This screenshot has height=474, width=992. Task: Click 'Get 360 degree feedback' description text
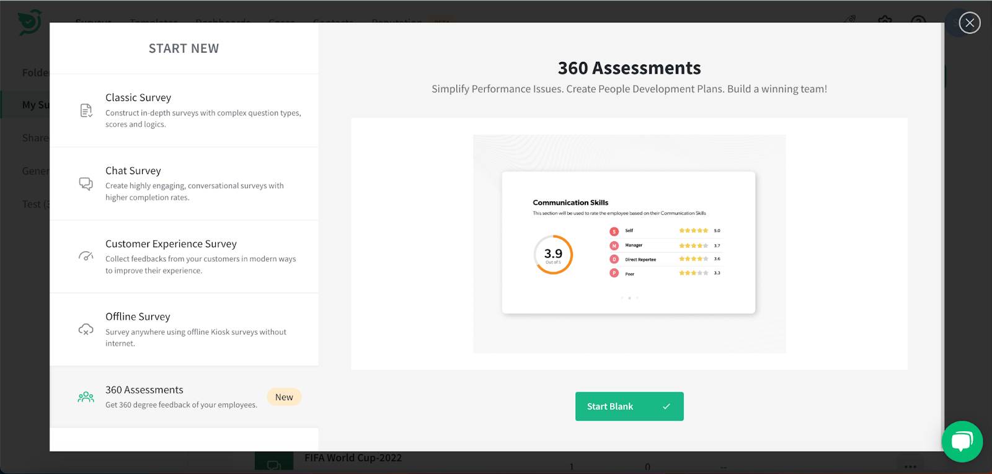point(181,405)
